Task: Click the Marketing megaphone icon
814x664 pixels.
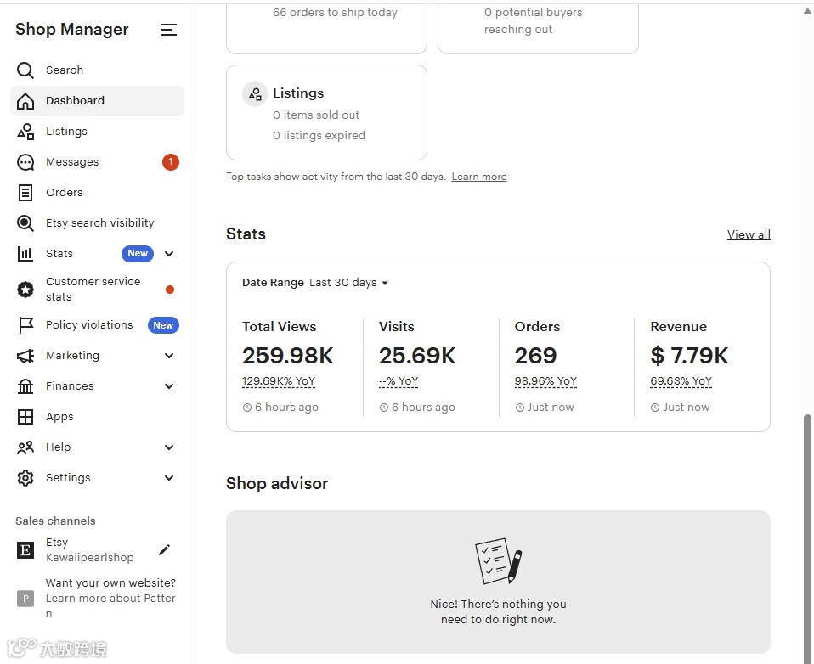Action: point(25,356)
